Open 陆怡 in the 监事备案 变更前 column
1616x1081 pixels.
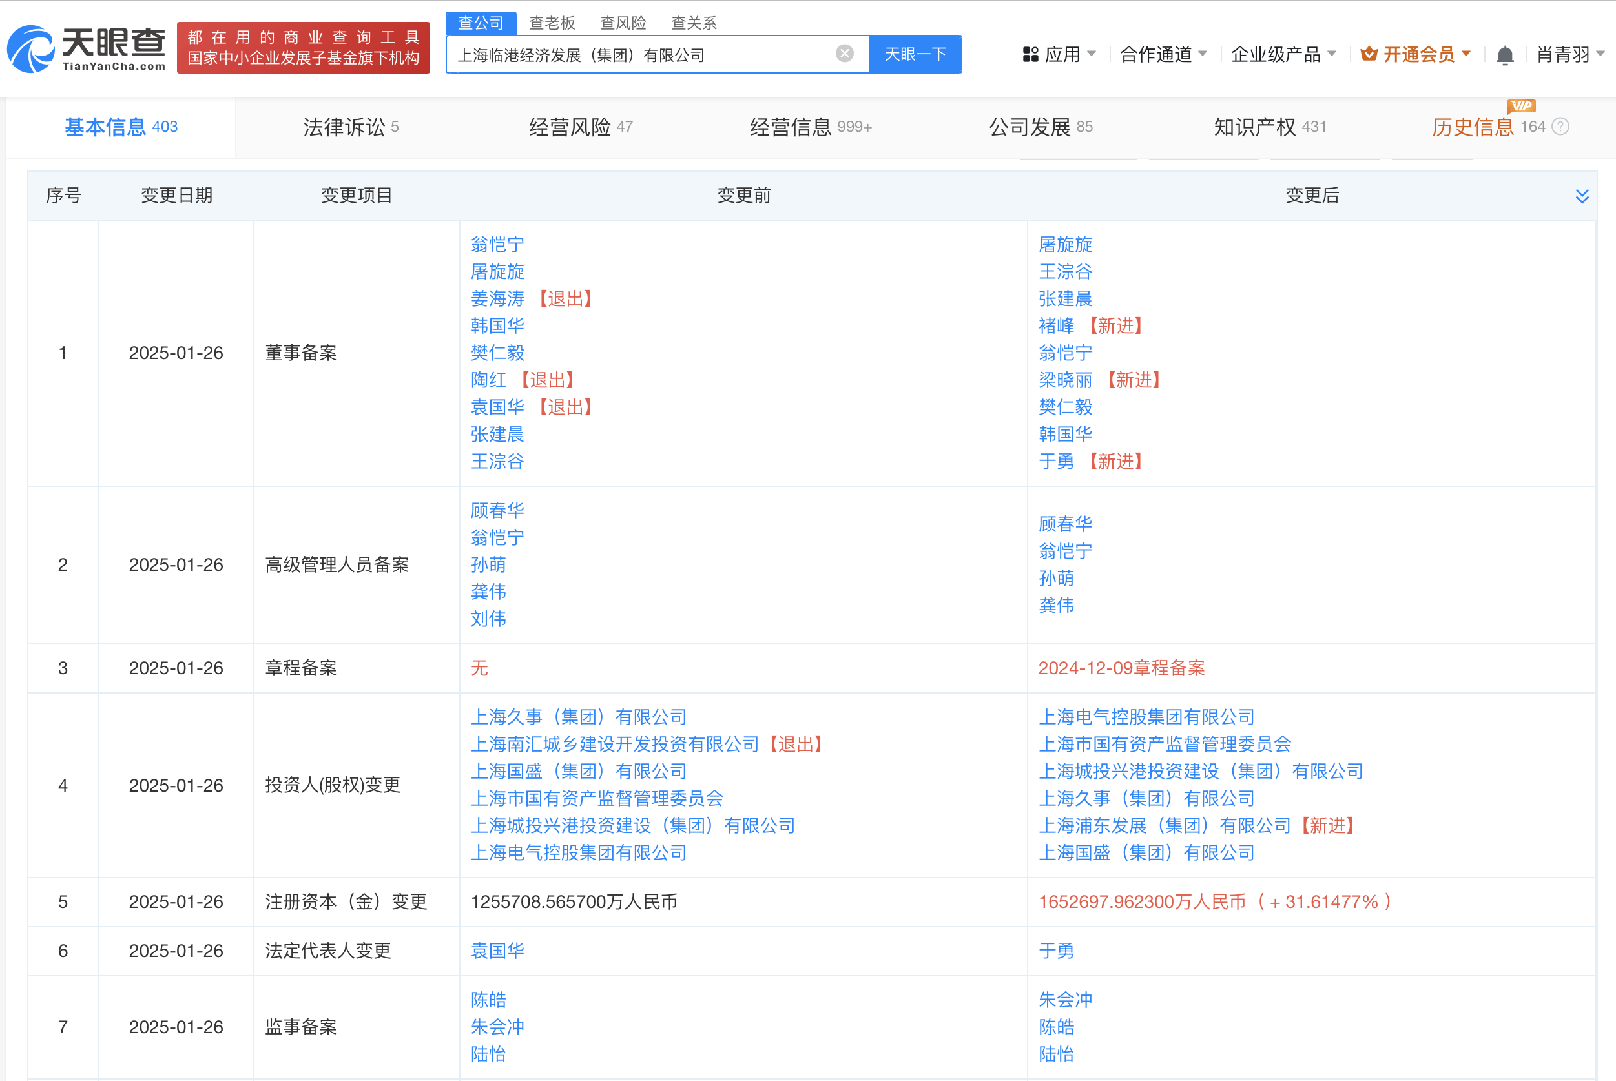(x=488, y=1054)
